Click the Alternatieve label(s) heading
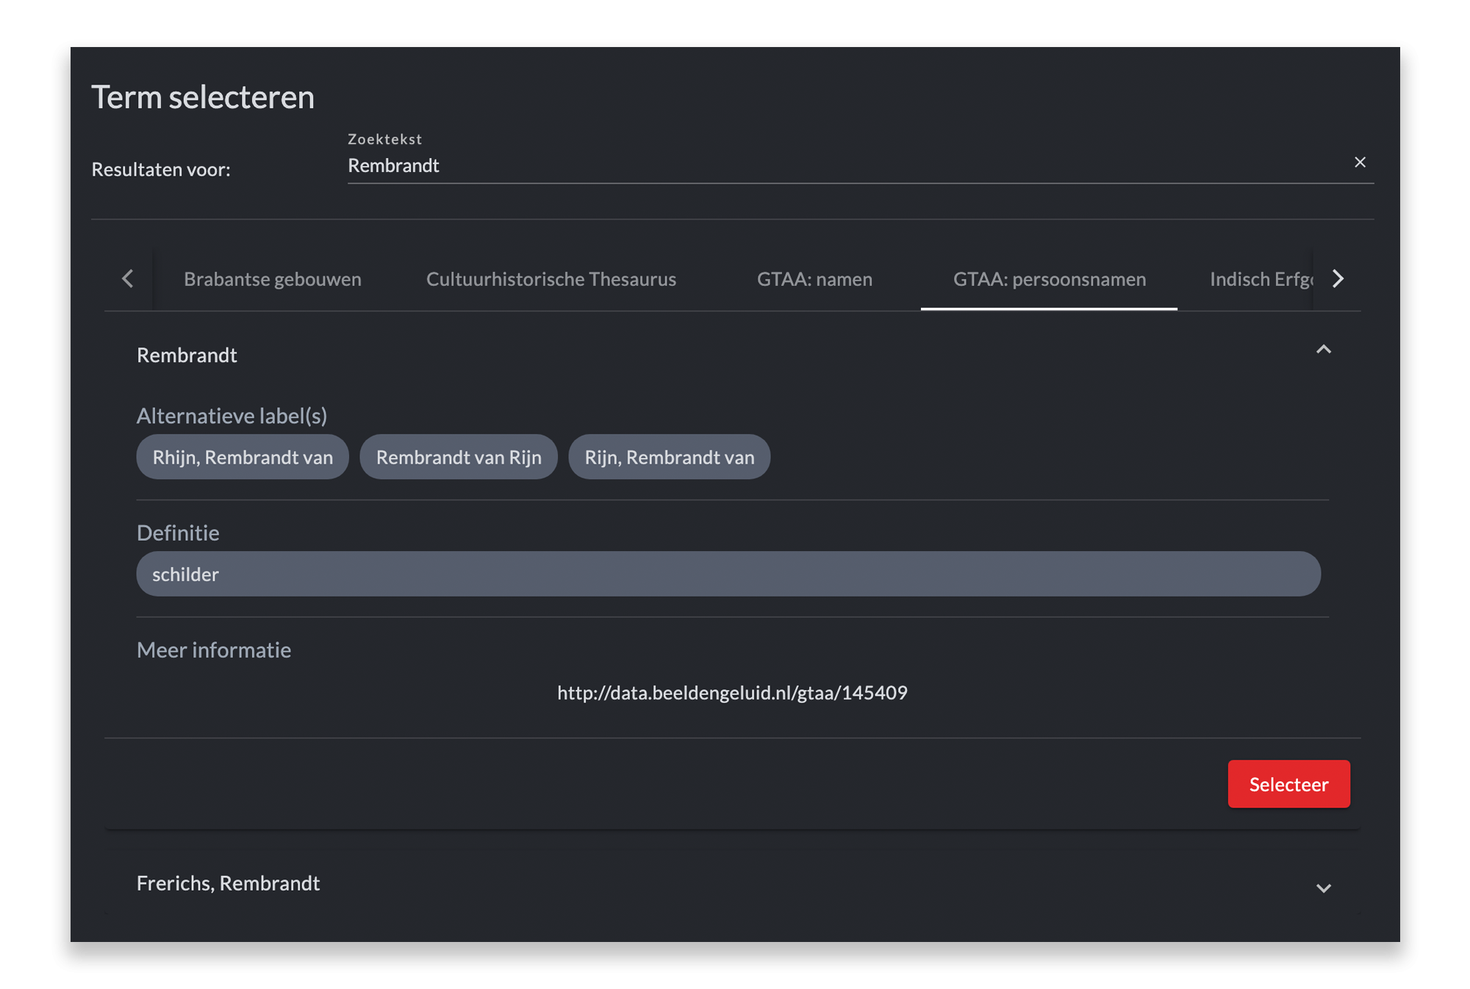Image resolution: width=1470 pixels, height=989 pixels. [x=232, y=416]
